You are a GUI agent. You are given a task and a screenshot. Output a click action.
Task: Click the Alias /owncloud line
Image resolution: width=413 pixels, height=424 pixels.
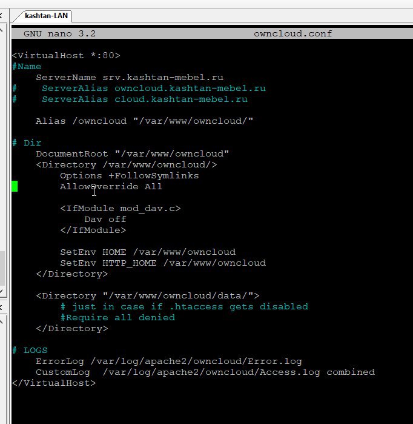(x=144, y=121)
